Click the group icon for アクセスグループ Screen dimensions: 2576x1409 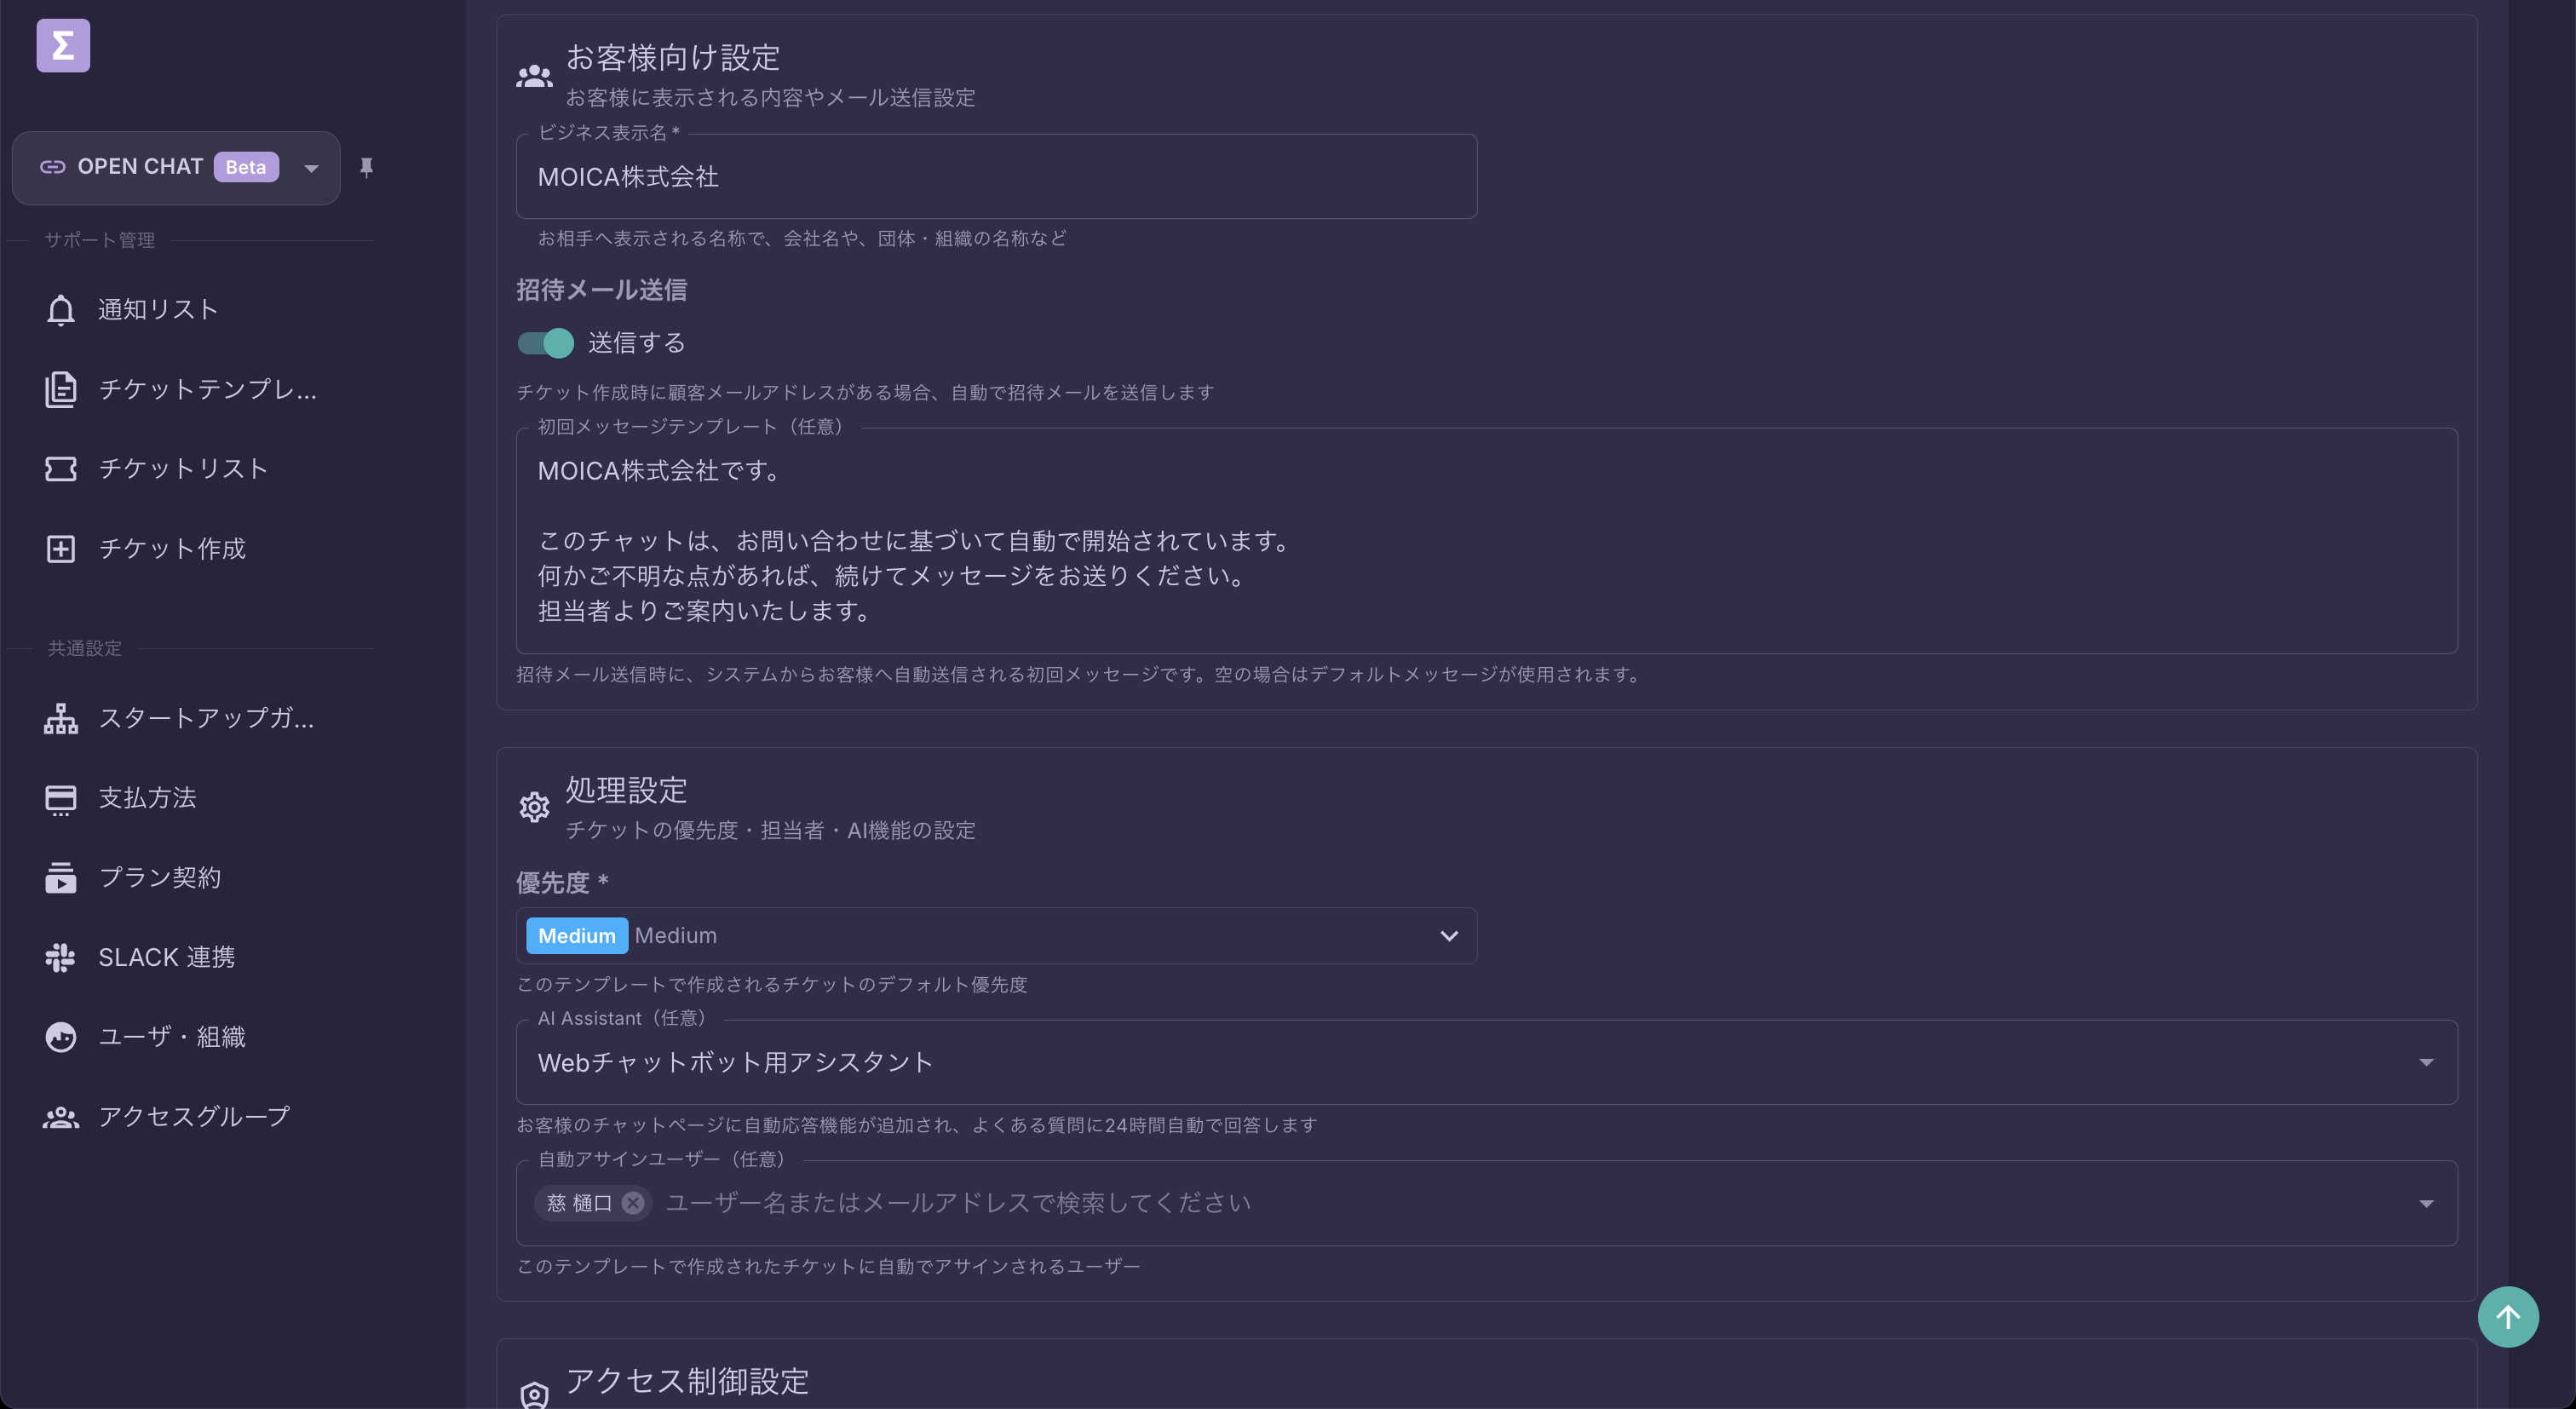61,1117
